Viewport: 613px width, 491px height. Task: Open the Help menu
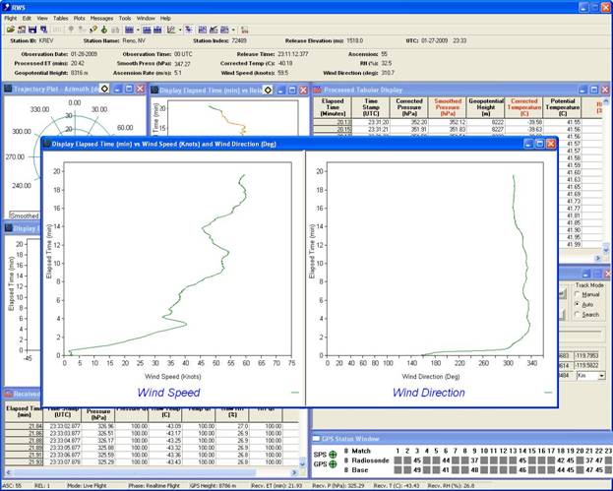165,19
